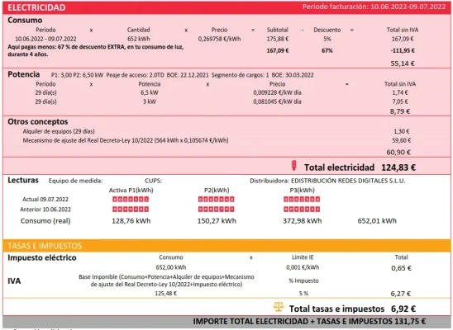
Task: Click the Activa P1 current meter reading
Action: pos(131,200)
